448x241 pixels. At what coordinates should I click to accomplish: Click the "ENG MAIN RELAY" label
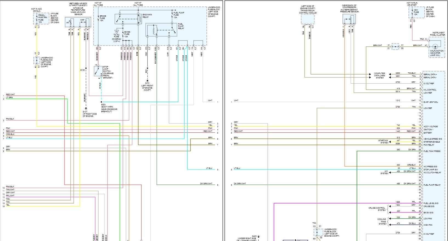[147, 16]
